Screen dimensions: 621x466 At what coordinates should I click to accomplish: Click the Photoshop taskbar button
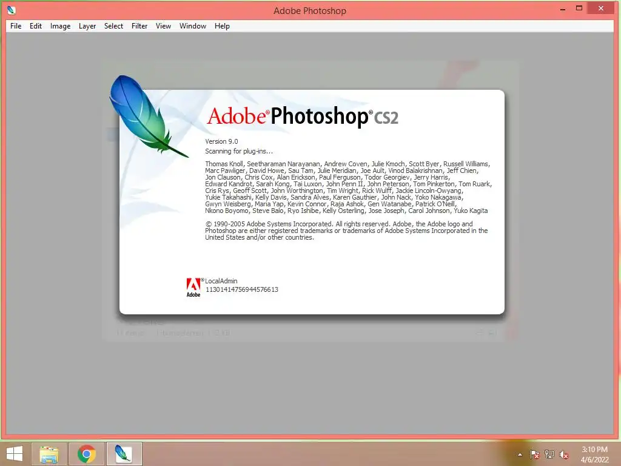tap(124, 454)
